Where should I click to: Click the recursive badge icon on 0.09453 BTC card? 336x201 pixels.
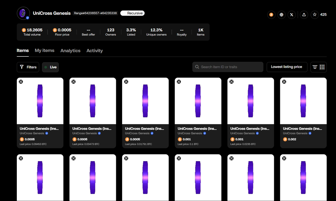click(x=21, y=82)
